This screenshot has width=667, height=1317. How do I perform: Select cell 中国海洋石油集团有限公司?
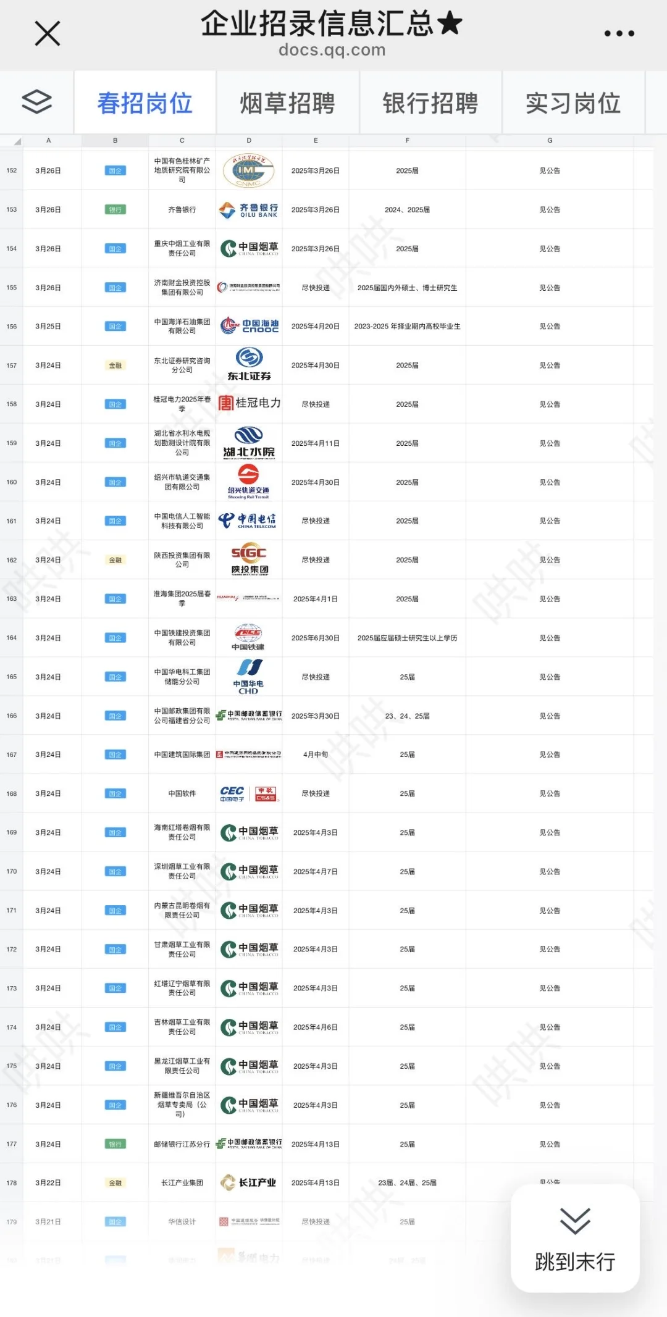[x=182, y=326]
